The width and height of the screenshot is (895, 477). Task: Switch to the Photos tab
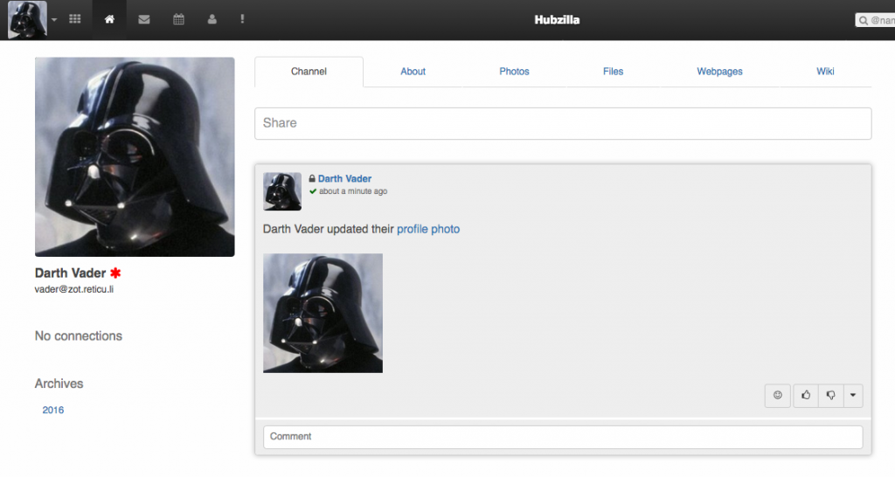click(514, 72)
